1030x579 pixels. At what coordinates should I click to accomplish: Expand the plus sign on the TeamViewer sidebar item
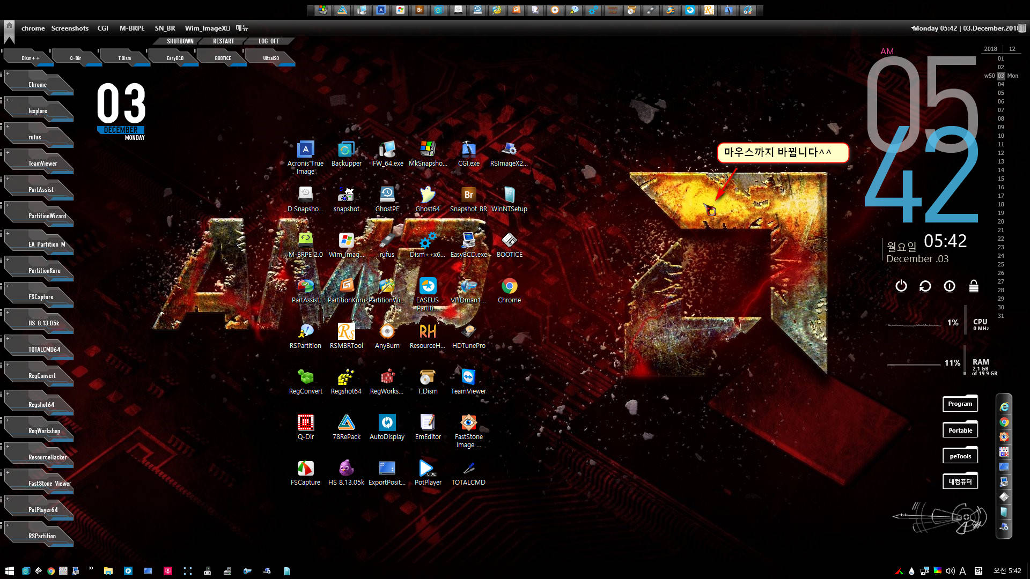8,152
